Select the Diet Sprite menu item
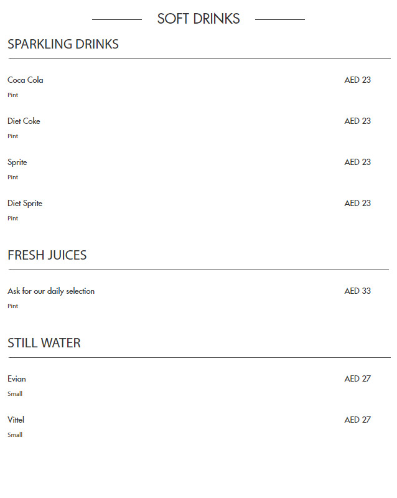This screenshot has width=397, height=498. click(25, 203)
